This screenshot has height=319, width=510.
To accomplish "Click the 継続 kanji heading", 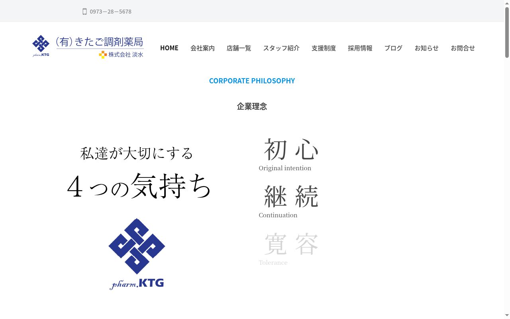I will [291, 196].
